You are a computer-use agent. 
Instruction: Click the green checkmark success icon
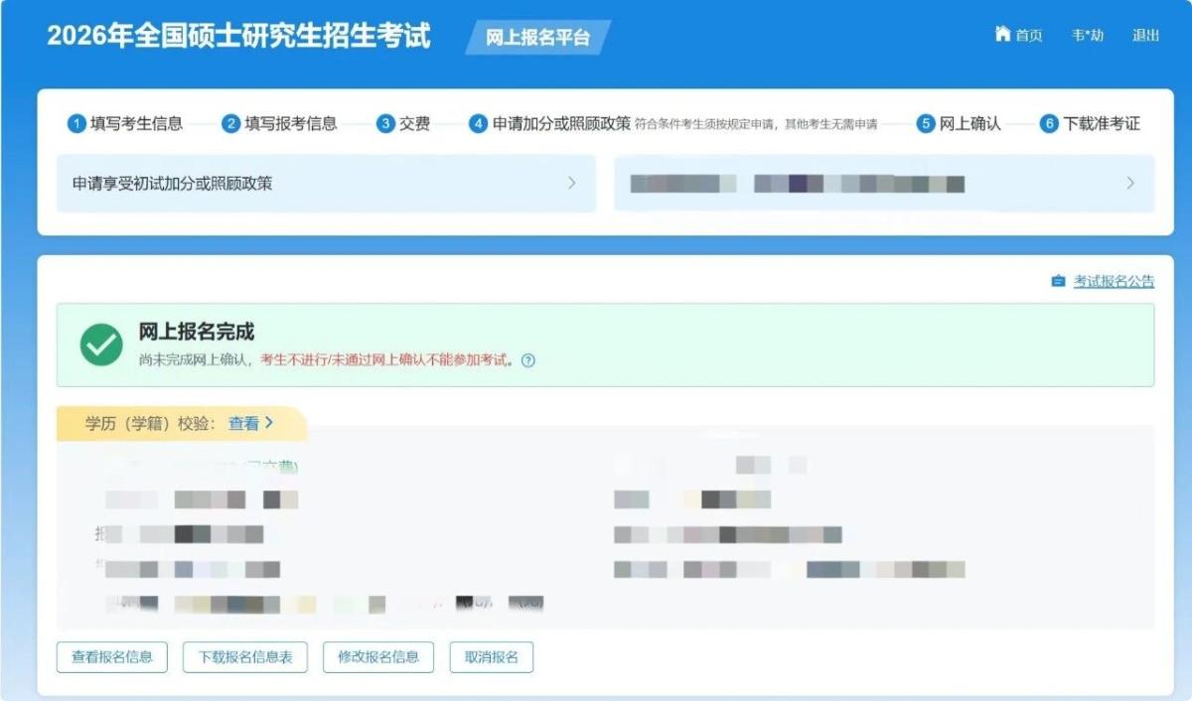99,346
